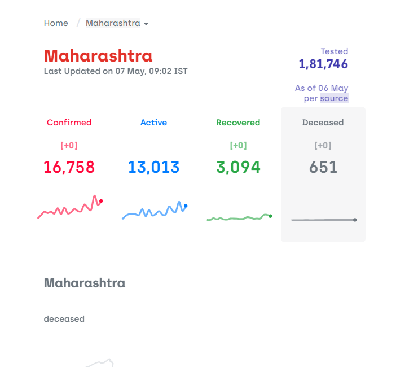Screen dimensions: 396x367
Task: Click the 16,758 confirmed count
Action: (x=69, y=167)
